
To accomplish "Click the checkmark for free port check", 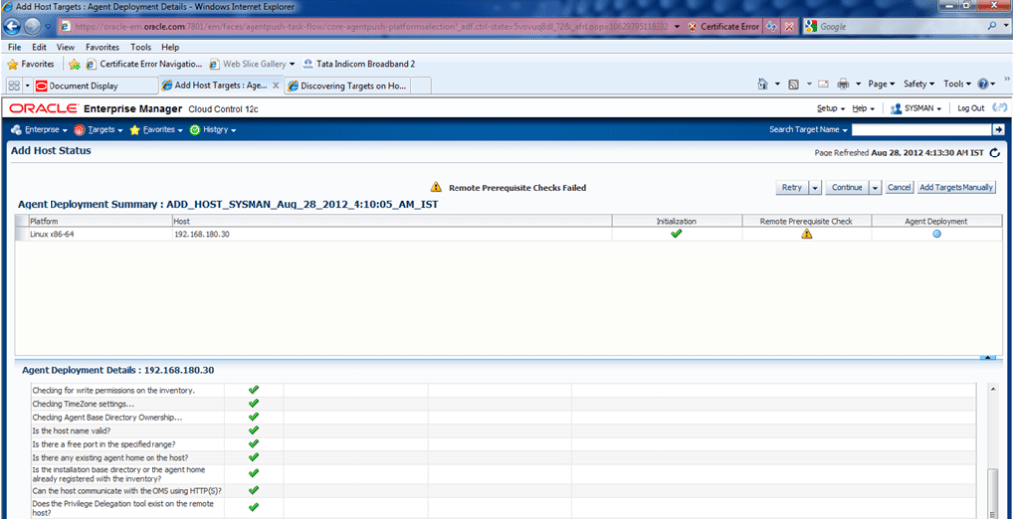I will pos(253,444).
